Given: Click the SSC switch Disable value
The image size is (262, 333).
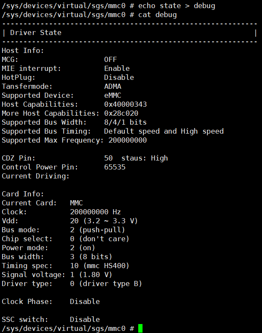Looking at the screenshot, I should [85, 319].
